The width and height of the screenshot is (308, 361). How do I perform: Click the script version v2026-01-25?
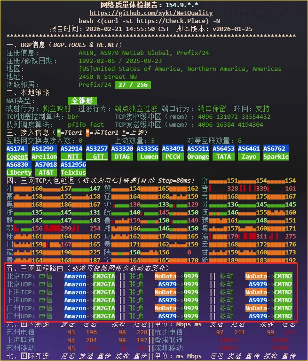(x=232, y=29)
